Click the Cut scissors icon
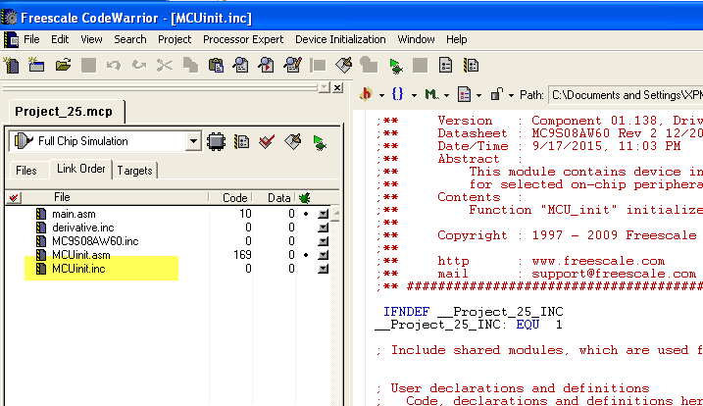703x406 pixels. pos(165,66)
